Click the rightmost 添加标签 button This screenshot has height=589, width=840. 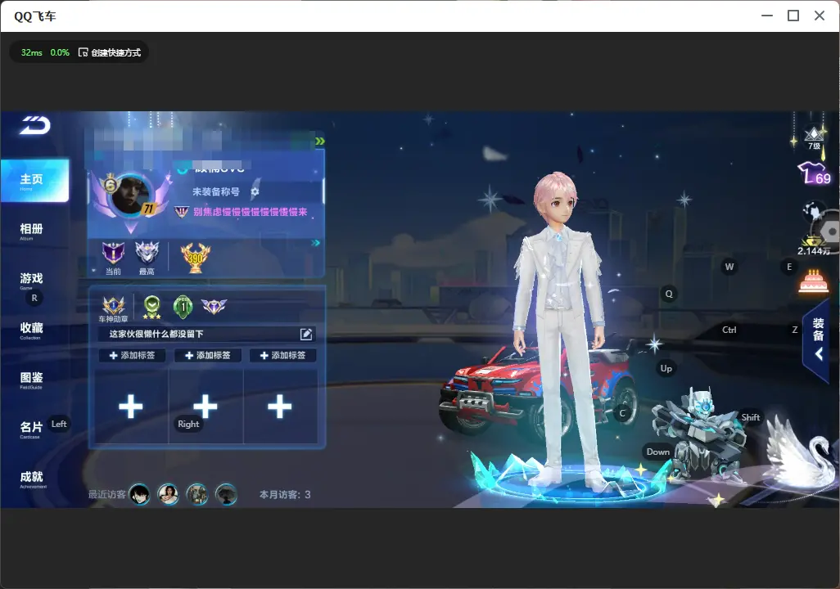[x=282, y=355]
